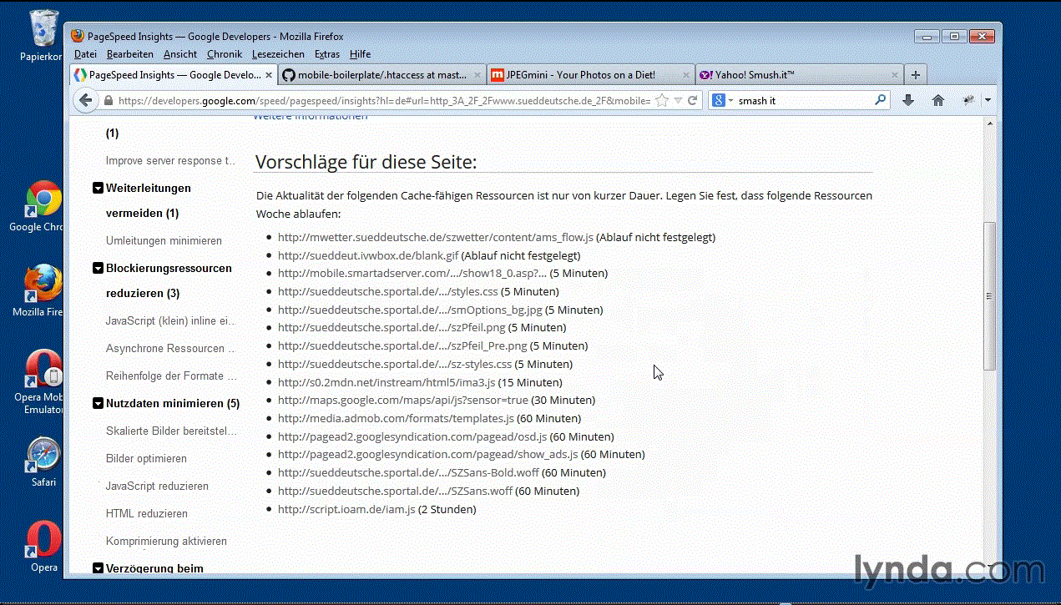Click the scrollbar up arrow
The width and height of the screenshot is (1061, 605).
tap(990, 124)
